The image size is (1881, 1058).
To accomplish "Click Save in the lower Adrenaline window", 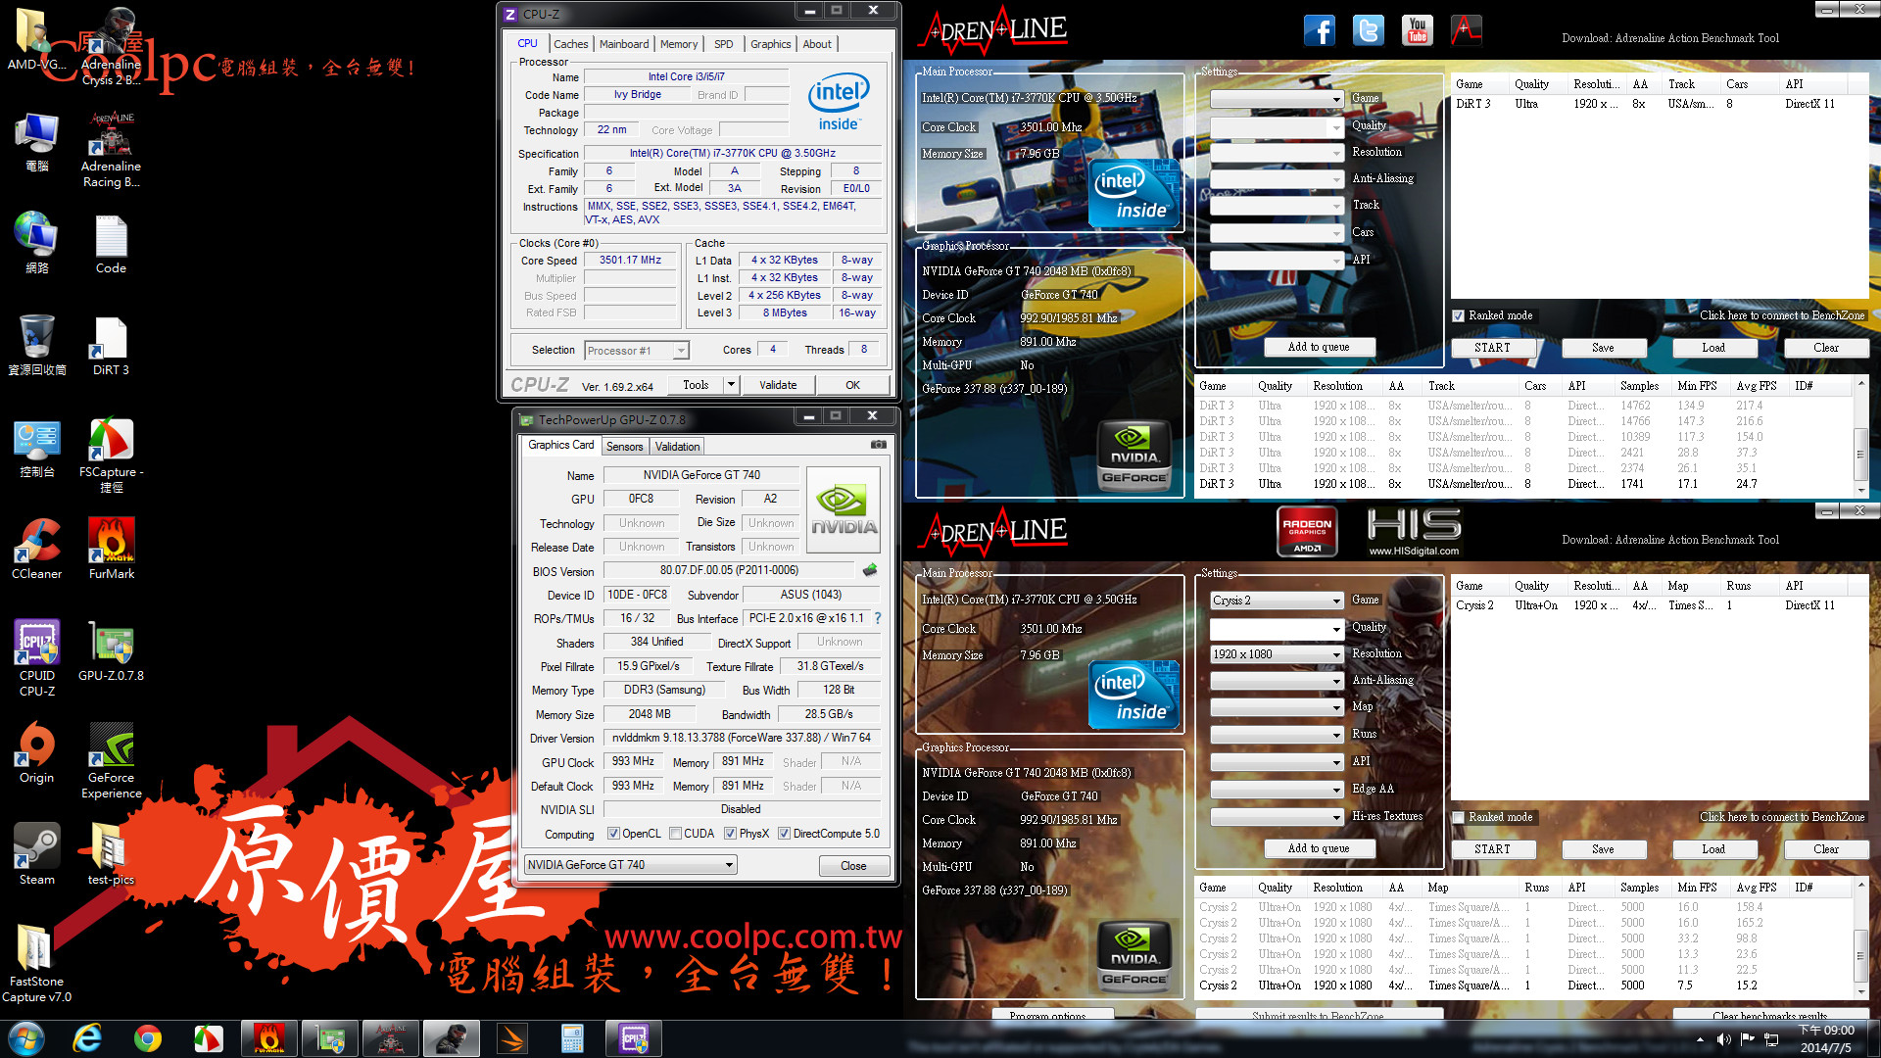I will tap(1603, 849).
